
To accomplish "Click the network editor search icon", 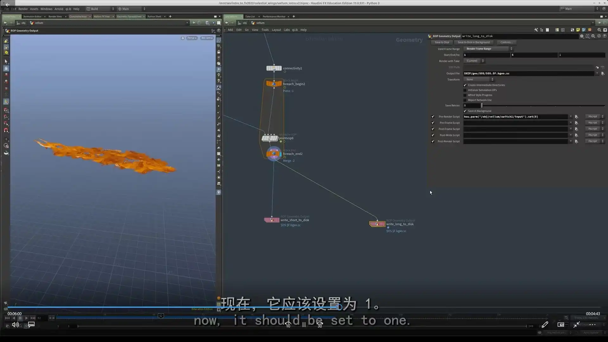I will (x=599, y=30).
